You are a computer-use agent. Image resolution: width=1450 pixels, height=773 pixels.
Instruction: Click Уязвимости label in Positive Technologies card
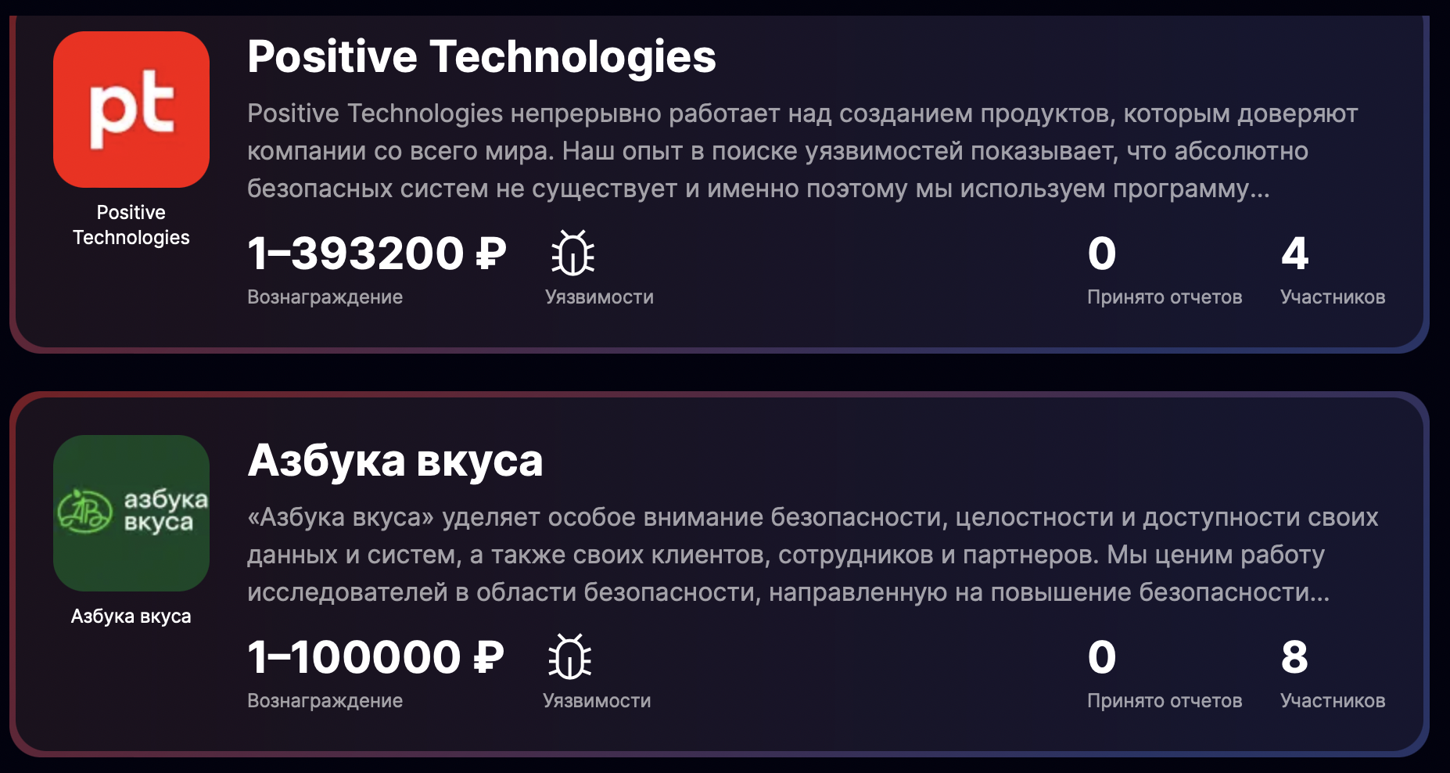(599, 297)
